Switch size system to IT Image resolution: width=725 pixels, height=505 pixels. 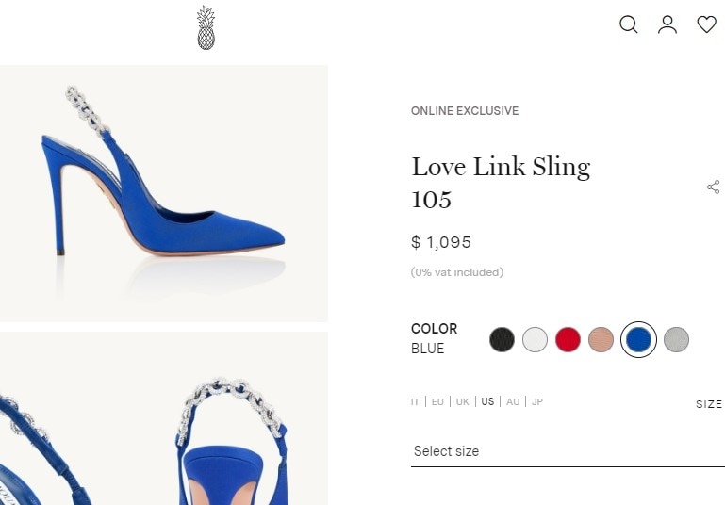pyautogui.click(x=415, y=402)
